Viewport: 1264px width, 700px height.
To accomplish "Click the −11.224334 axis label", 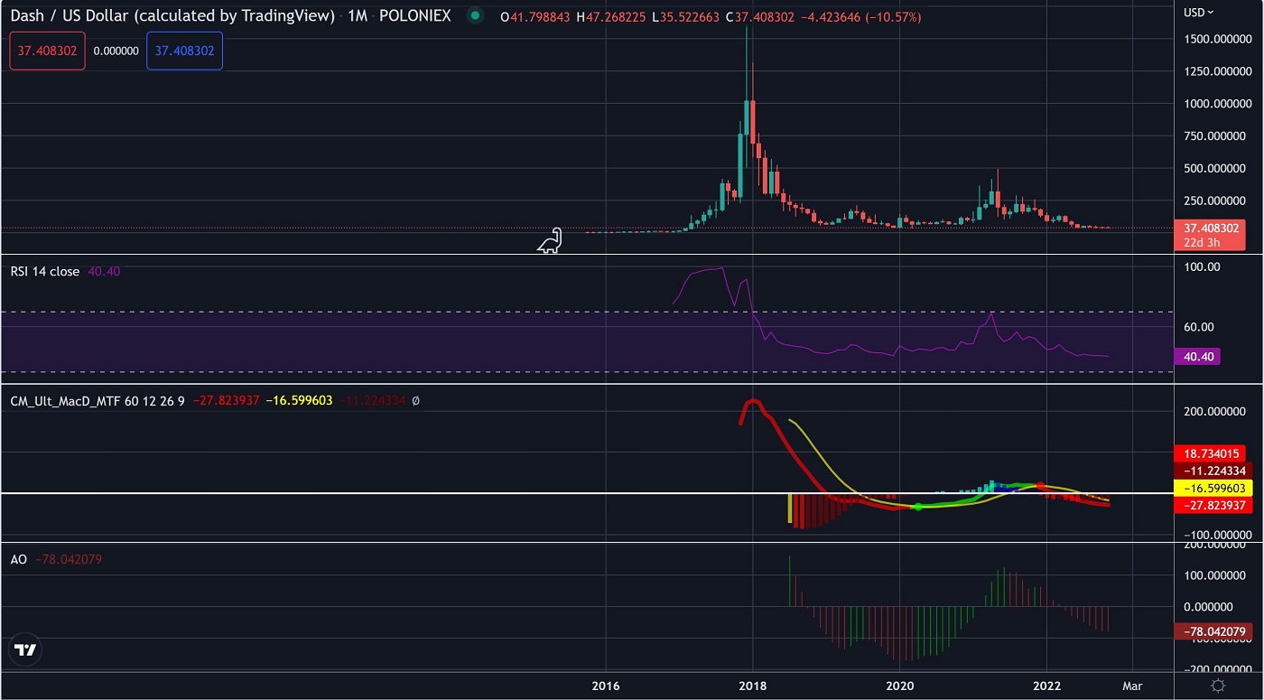I will tap(1214, 471).
